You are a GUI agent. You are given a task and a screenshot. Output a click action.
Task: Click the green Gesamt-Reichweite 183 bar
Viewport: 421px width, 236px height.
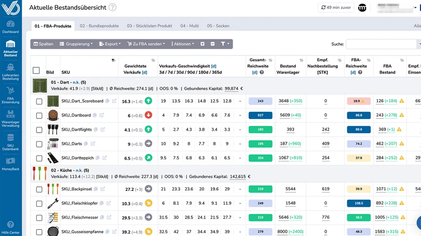tap(260, 130)
